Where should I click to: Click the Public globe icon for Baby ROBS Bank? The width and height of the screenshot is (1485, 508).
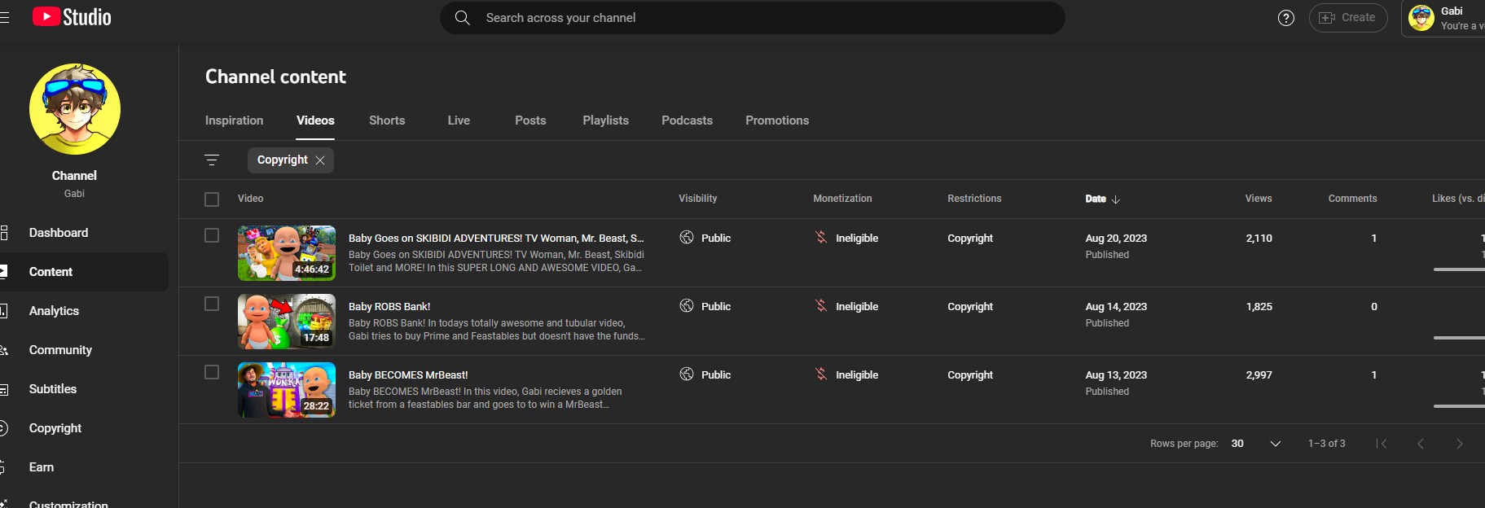click(x=687, y=306)
